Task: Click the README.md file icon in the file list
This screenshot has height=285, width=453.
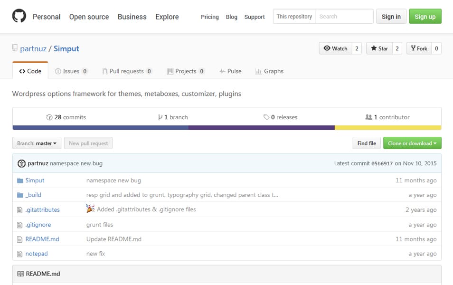Action: tap(19, 239)
